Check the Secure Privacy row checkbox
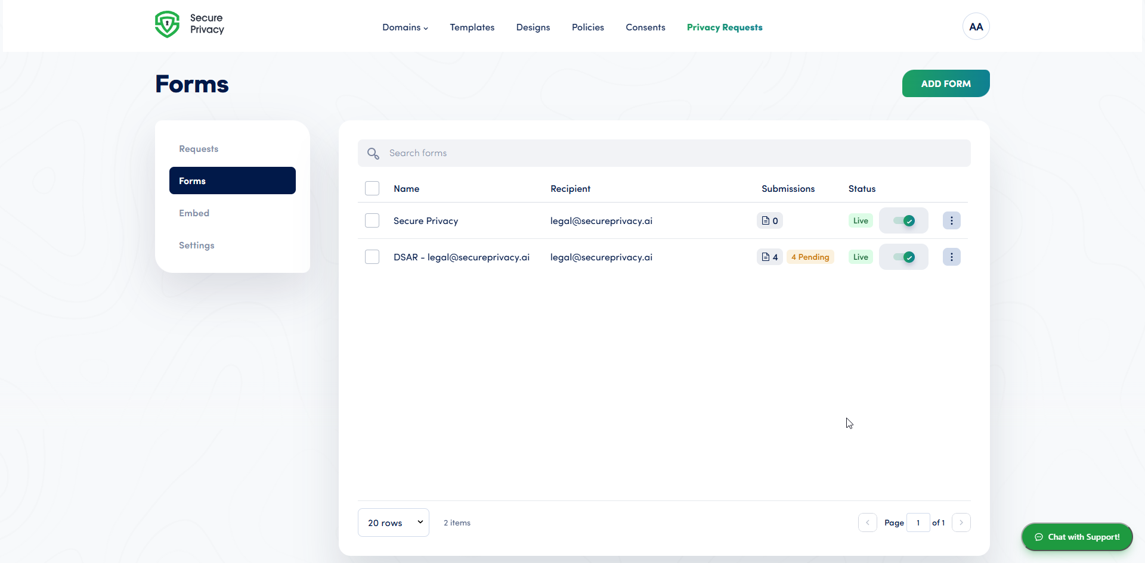Viewport: 1145px width, 563px height. coord(372,220)
